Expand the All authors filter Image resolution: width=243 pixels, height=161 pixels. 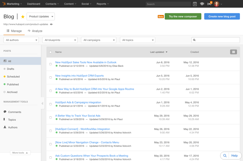(21, 40)
